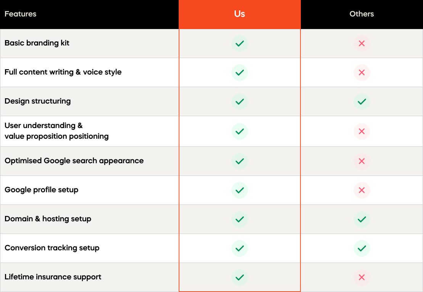Click the Others checkmark for Conversion tracking setup
423x292 pixels.
[362, 248]
